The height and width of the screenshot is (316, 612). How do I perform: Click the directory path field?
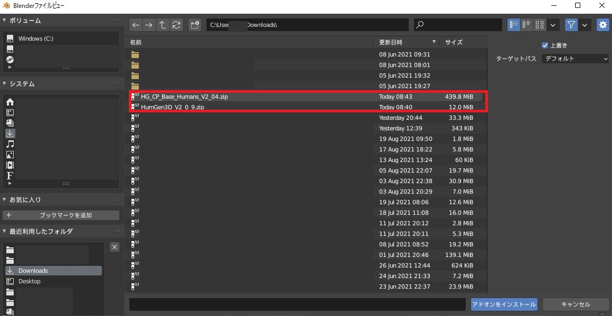point(307,25)
